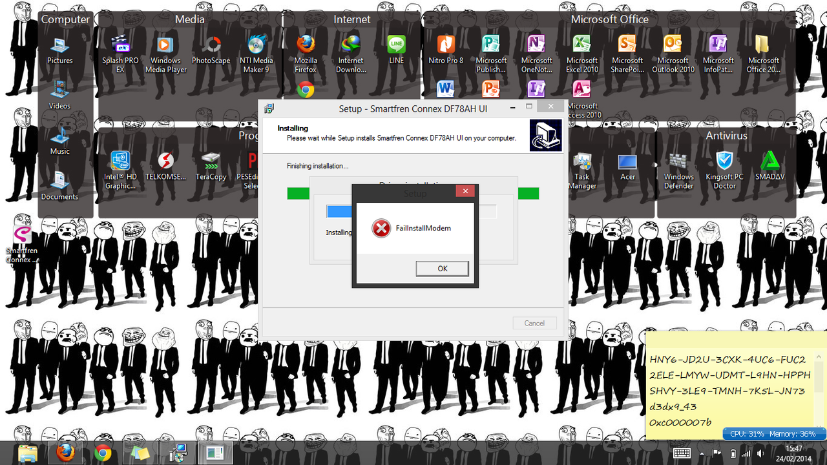The width and height of the screenshot is (827, 465).
Task: Open Action Center flag in tray
Action: click(x=717, y=453)
